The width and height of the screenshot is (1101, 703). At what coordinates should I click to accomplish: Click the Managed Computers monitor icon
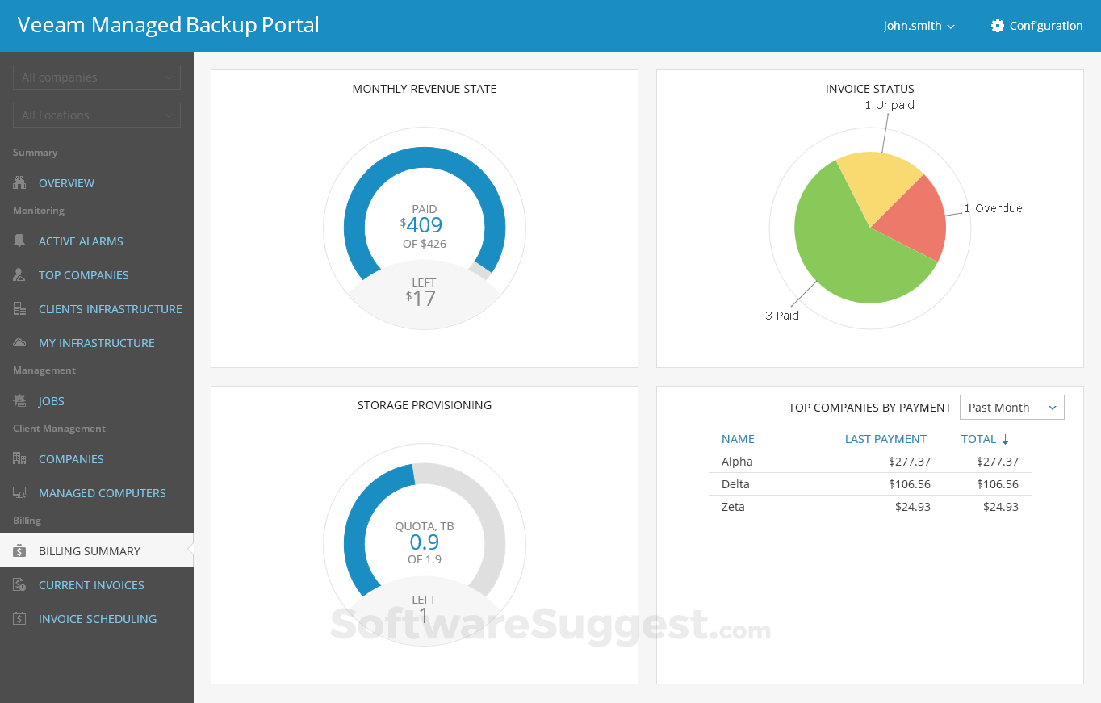19,493
